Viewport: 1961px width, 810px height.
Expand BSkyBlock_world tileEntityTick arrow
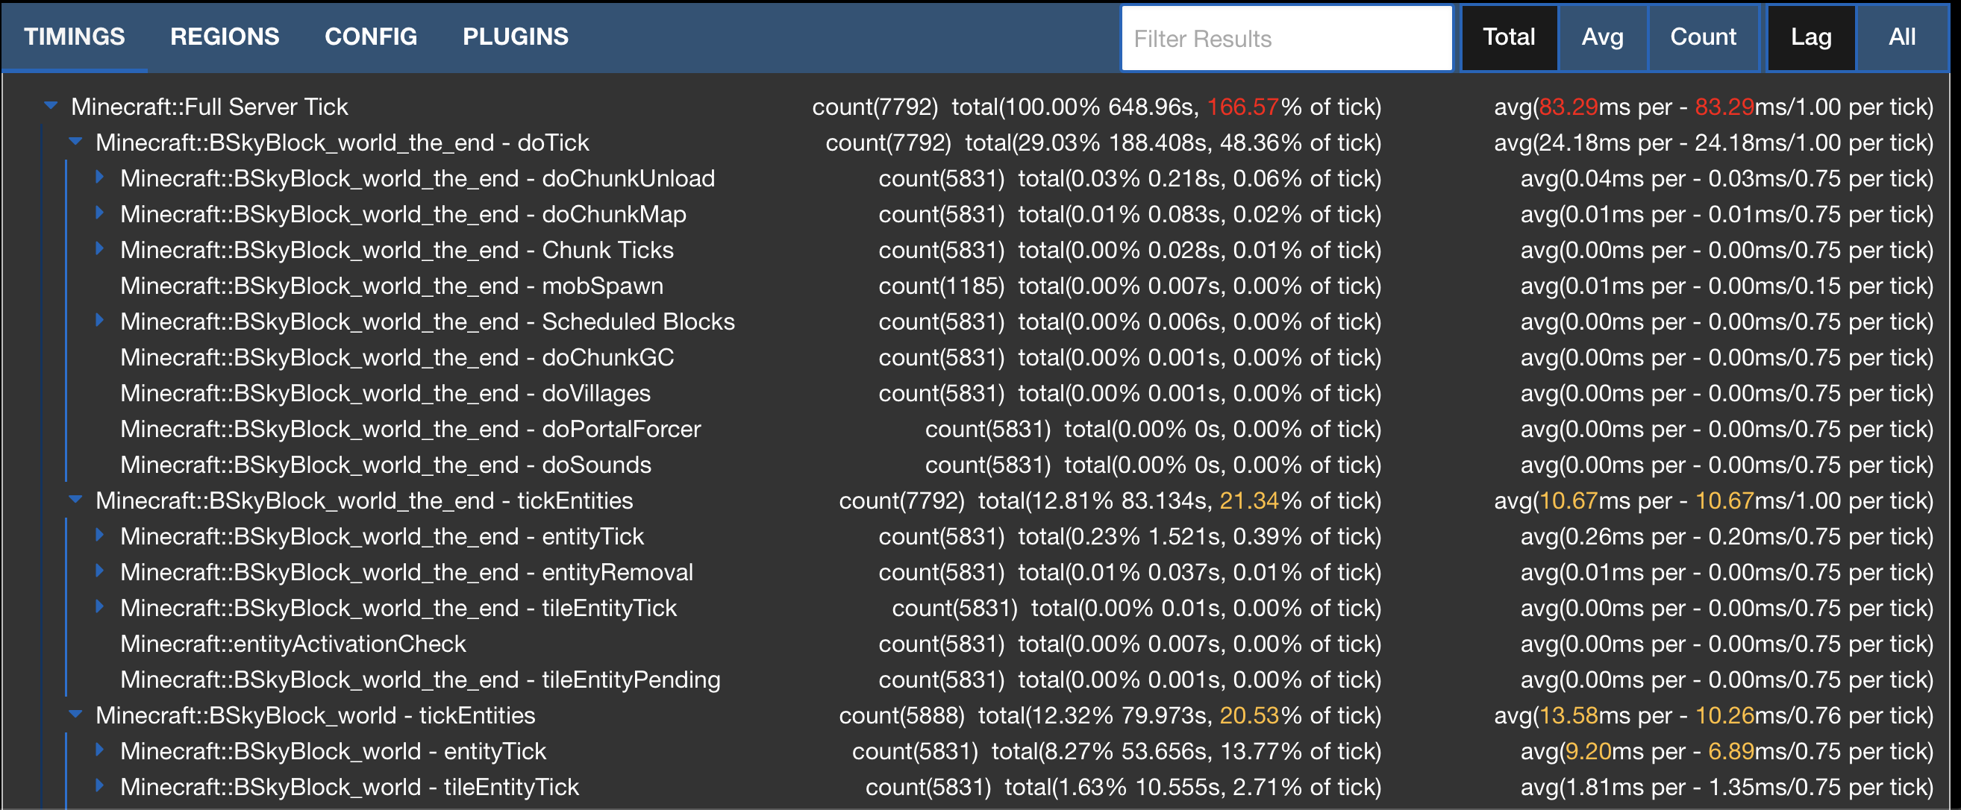tap(100, 785)
